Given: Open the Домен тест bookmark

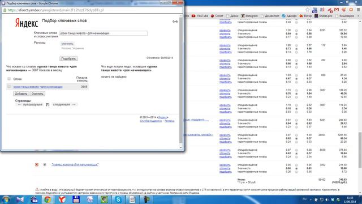Looking at the screenshot, I should (x=270, y=16).
